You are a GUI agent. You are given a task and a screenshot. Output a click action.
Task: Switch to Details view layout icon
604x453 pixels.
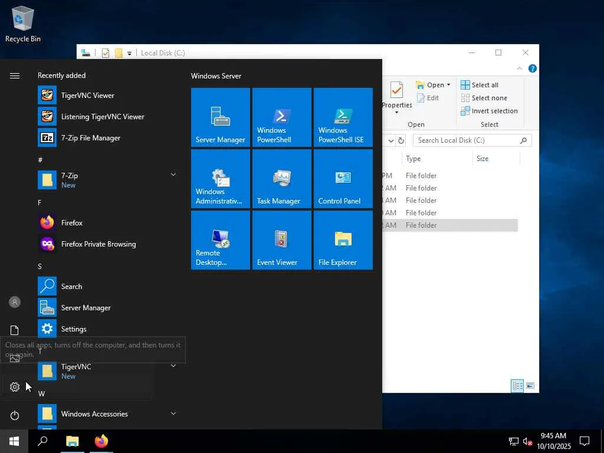[517, 386]
